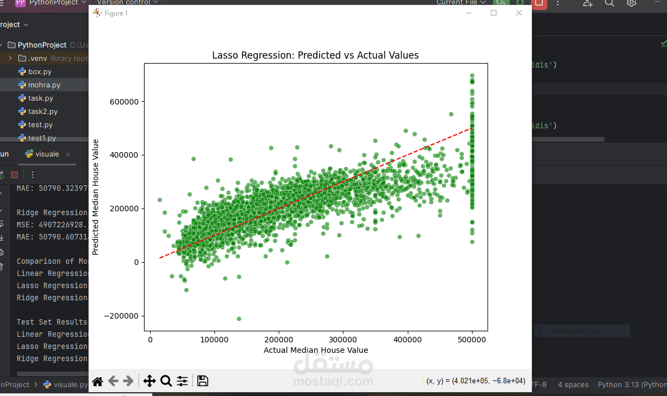Open task.py in the project tree
The height and width of the screenshot is (396, 667).
coord(40,98)
